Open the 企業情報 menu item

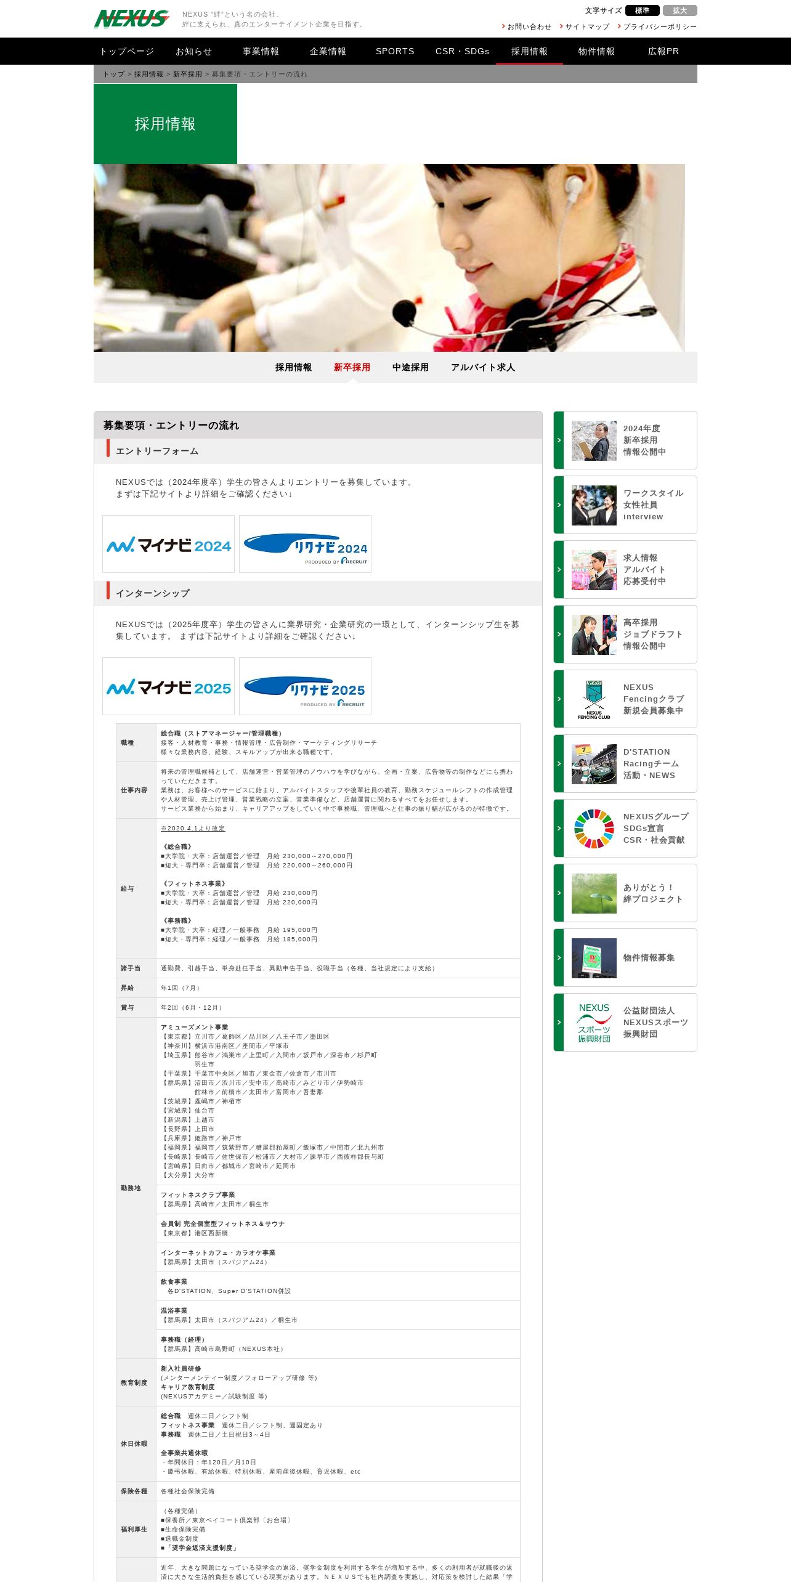point(328,51)
